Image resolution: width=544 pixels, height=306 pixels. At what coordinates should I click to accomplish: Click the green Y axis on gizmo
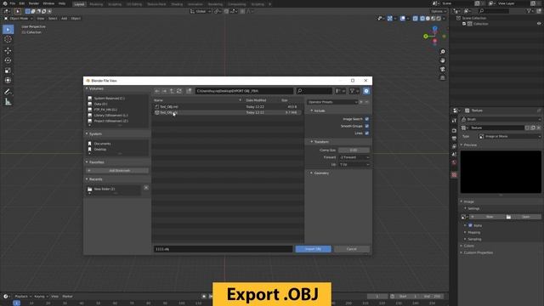click(426, 36)
